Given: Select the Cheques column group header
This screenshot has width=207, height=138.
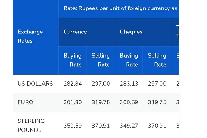Looking at the screenshot, I should (x=143, y=32).
